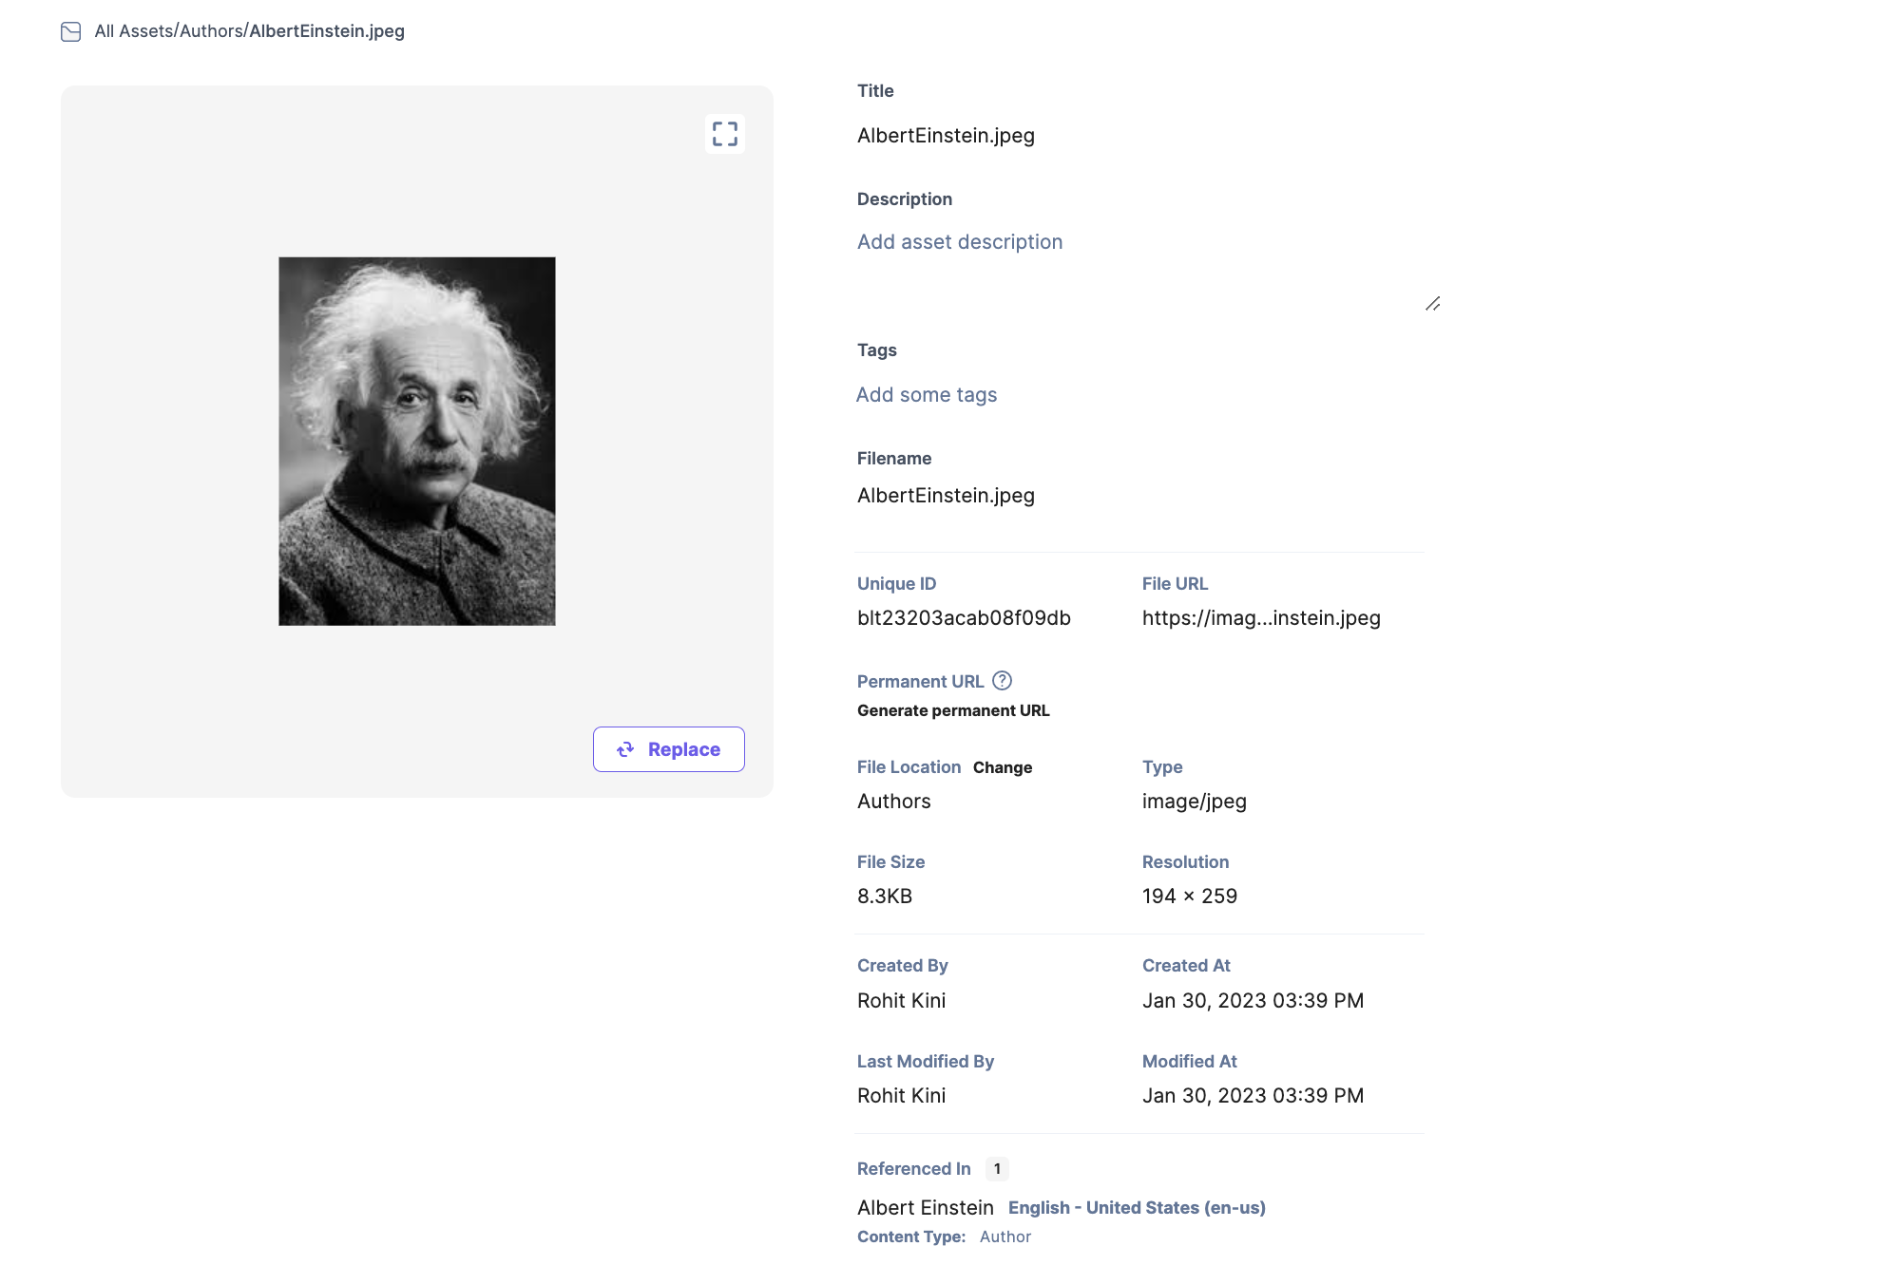Click the Referenced In count badge
1895x1265 pixels.
point(996,1169)
